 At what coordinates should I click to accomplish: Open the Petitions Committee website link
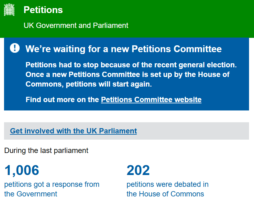pos(151,100)
